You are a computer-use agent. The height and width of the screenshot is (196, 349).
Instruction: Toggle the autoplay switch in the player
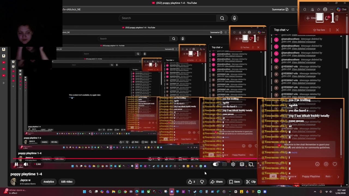point(216,164)
